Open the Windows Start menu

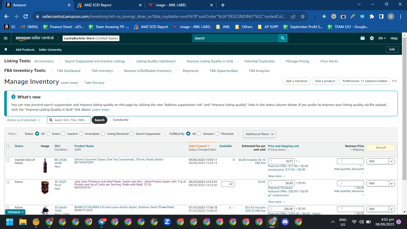pos(10,222)
